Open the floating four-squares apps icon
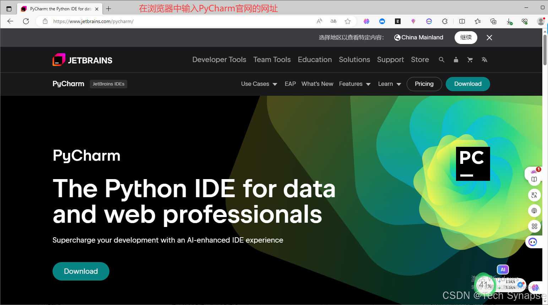Screen dimensions: 548x305 click(534, 226)
